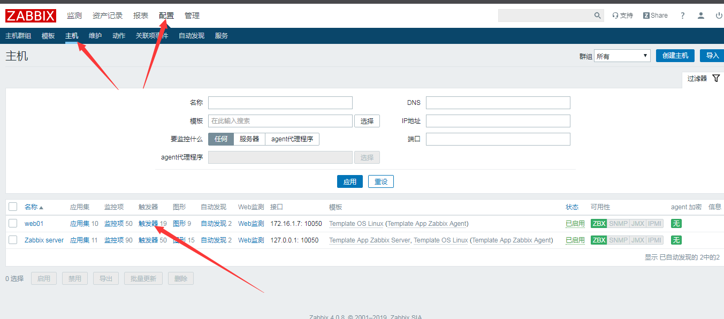The height and width of the screenshot is (319, 724).
Task: Click the search magnifier icon
Action: coord(598,16)
